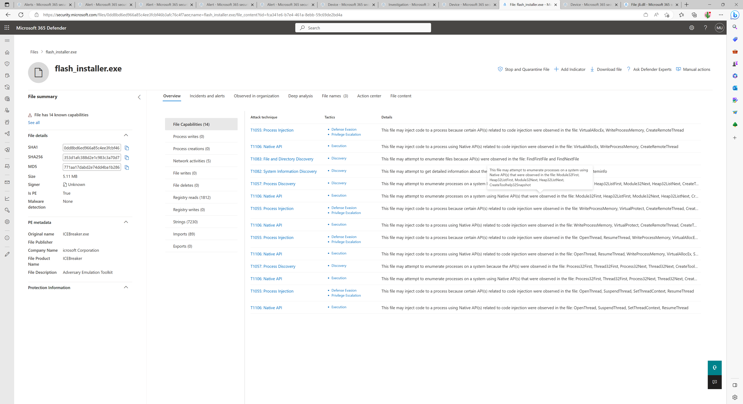
Task: Collapse the PE metadata section
Action: pos(126,222)
